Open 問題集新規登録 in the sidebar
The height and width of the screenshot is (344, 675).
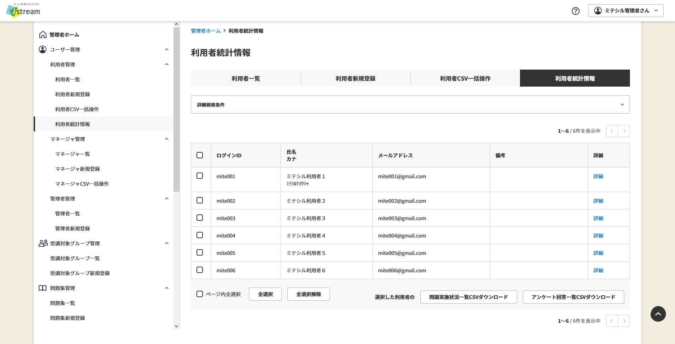point(67,318)
